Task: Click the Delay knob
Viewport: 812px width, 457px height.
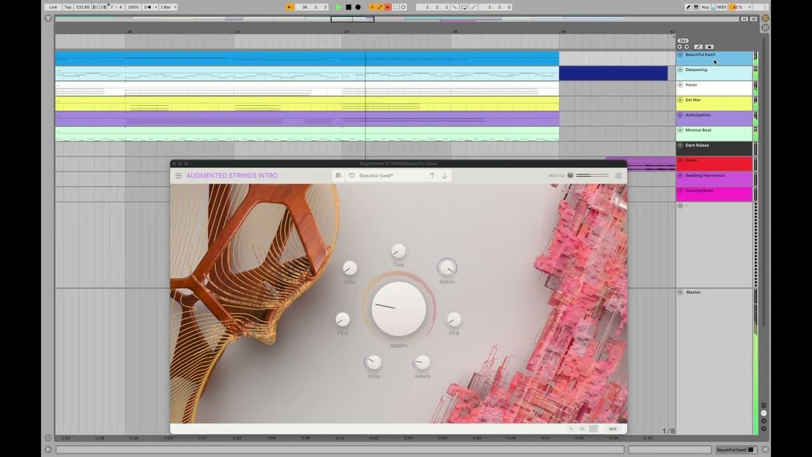Action: pyautogui.click(x=374, y=362)
